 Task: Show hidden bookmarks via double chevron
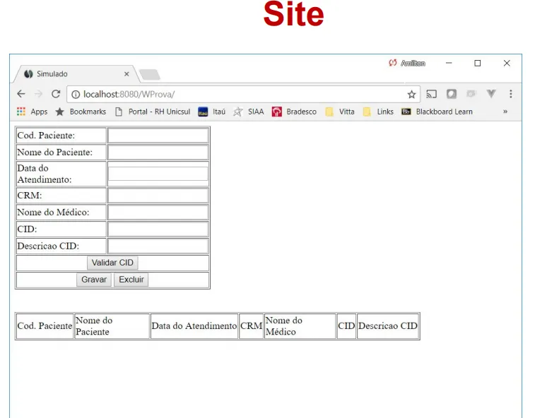click(505, 112)
